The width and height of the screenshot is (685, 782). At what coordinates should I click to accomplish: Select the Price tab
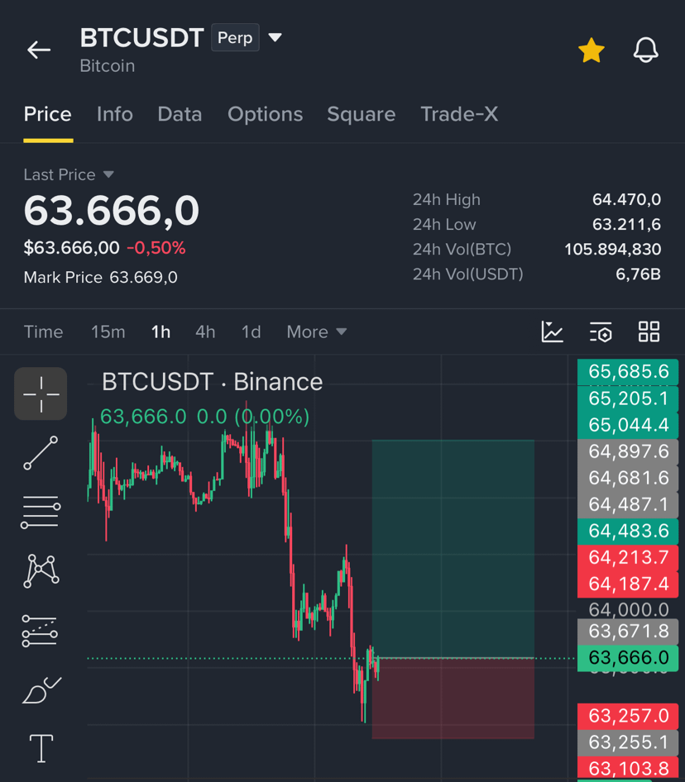tap(48, 114)
